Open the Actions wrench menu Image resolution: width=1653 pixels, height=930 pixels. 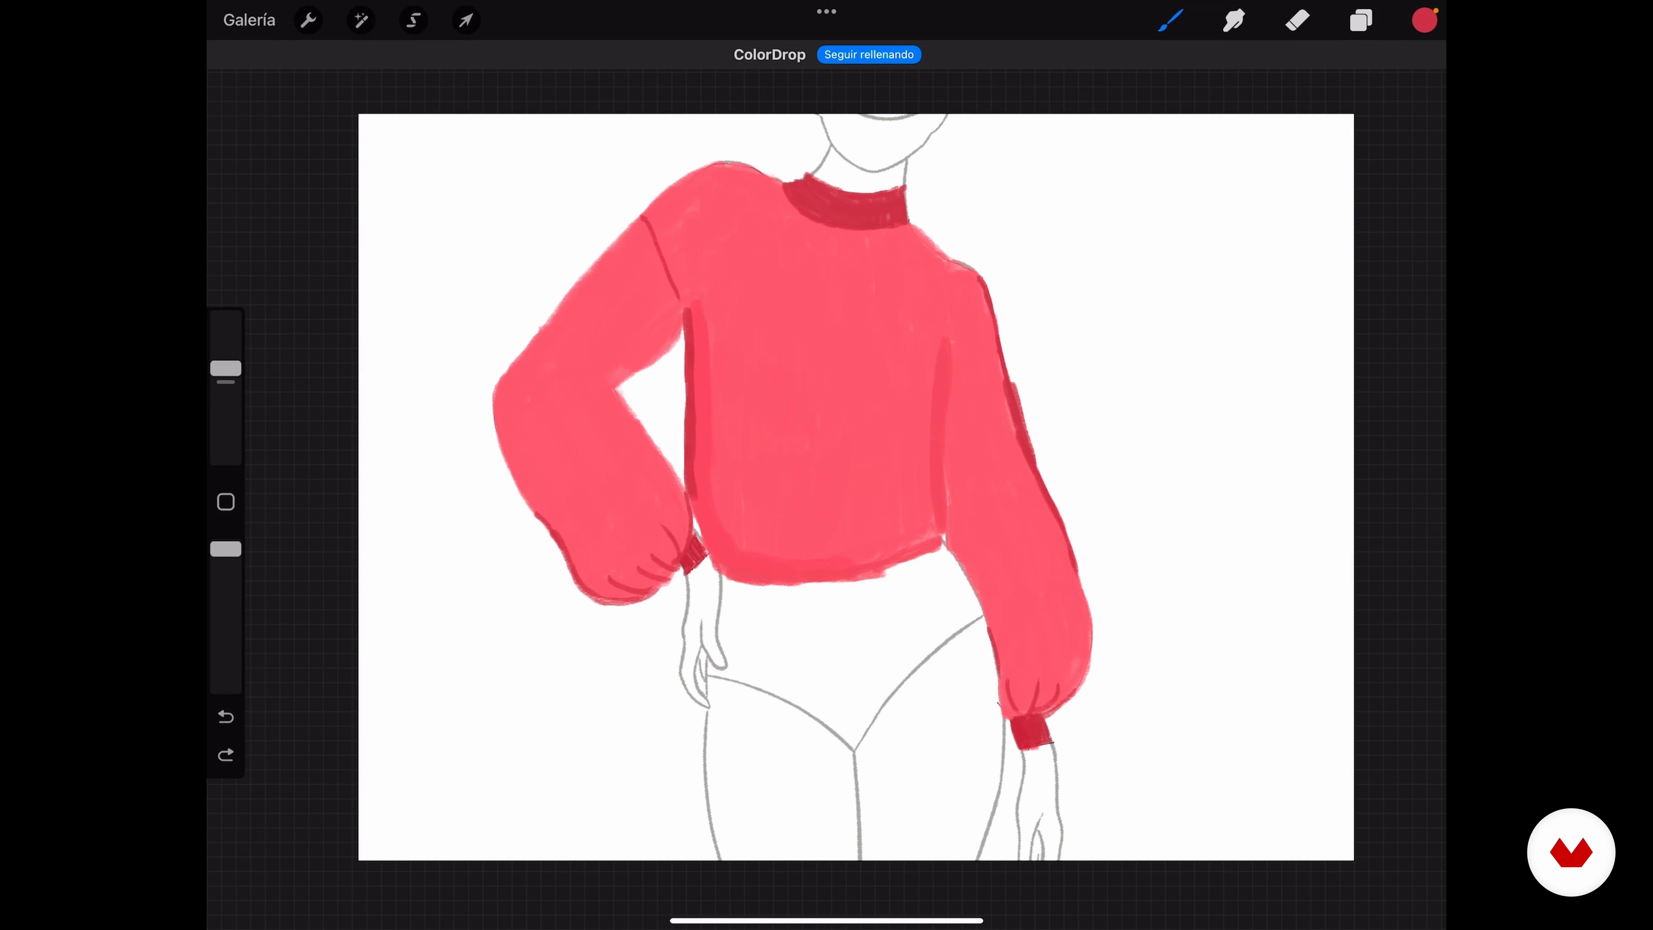tap(309, 21)
